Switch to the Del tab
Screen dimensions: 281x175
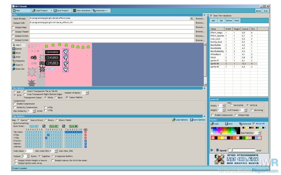point(221,21)
